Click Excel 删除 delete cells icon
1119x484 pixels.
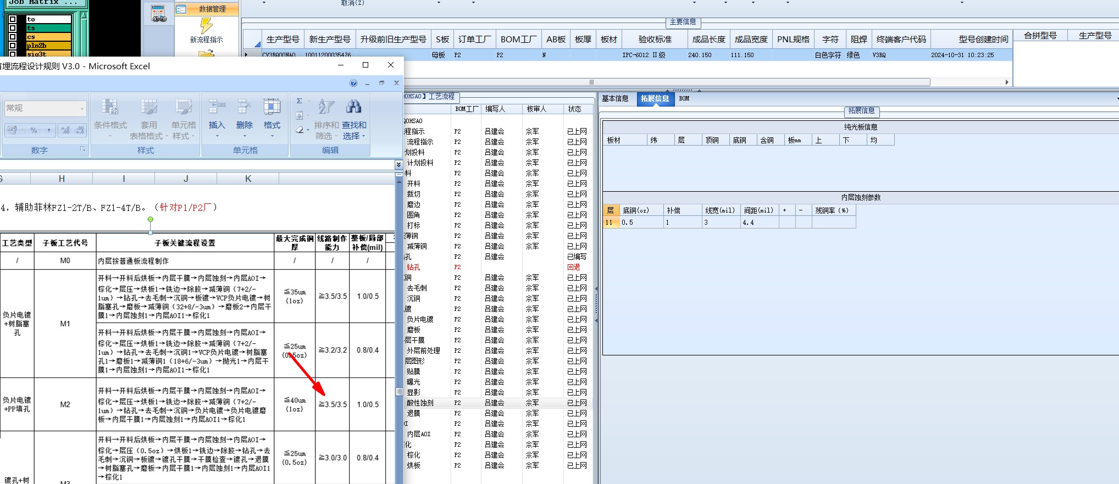(x=244, y=107)
